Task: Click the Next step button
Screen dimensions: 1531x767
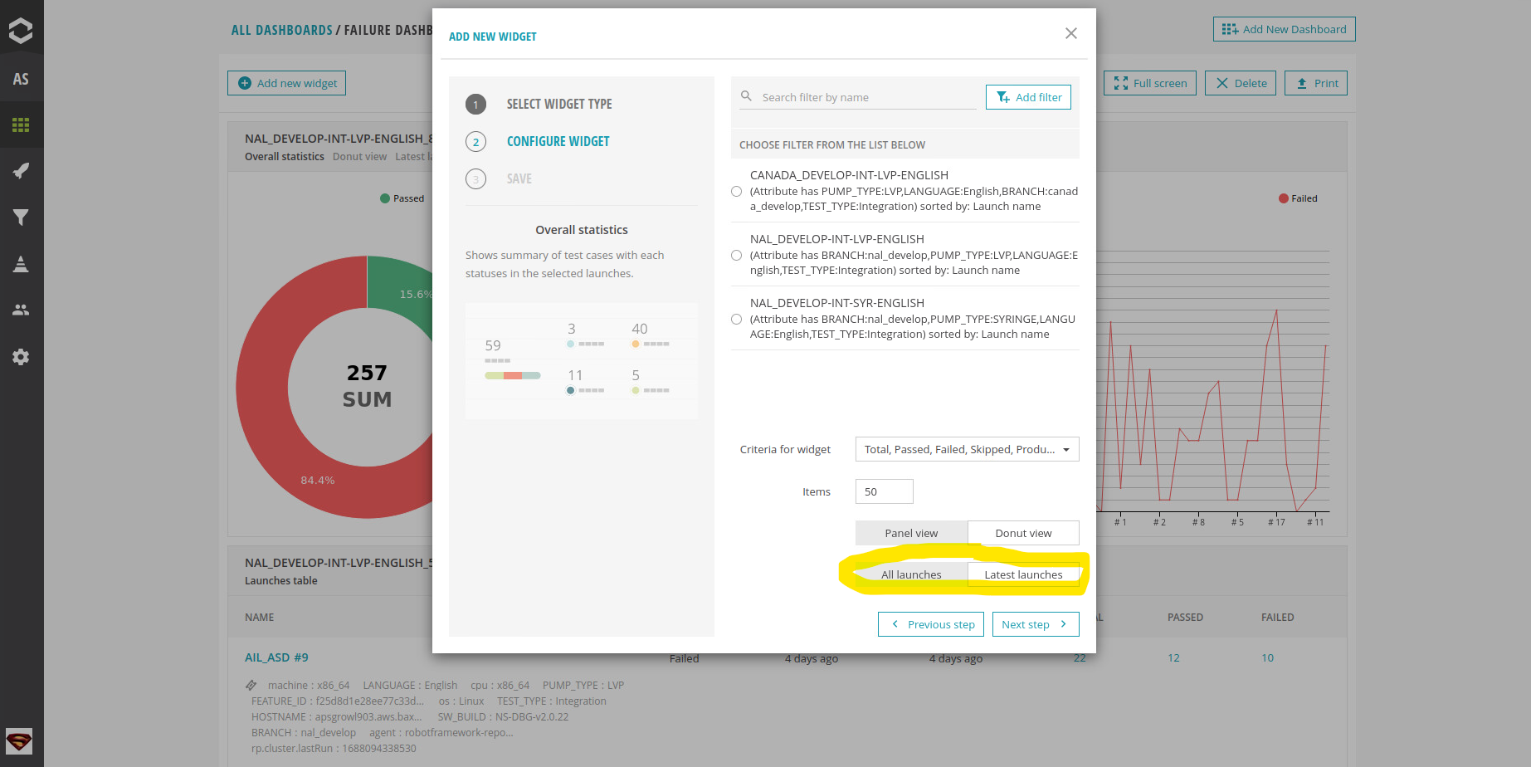Action: click(1035, 623)
